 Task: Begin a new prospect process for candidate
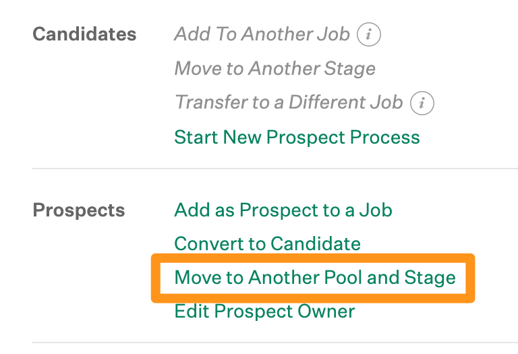click(x=297, y=137)
